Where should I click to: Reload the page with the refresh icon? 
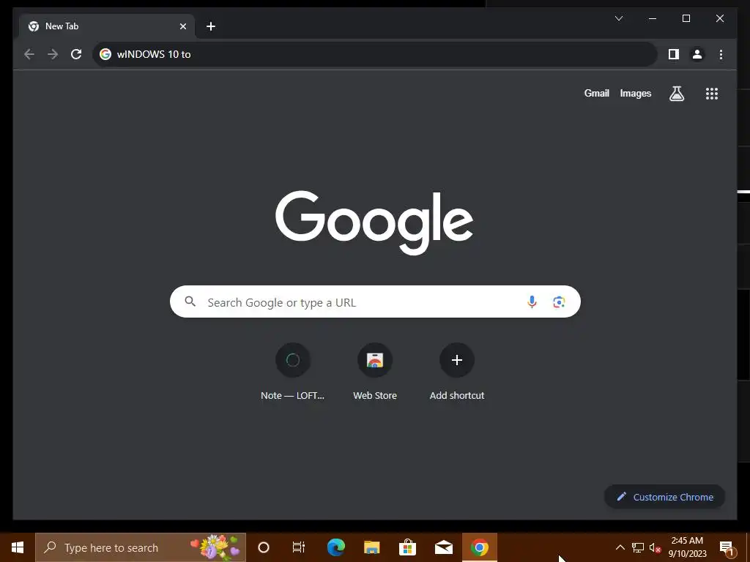(x=76, y=54)
